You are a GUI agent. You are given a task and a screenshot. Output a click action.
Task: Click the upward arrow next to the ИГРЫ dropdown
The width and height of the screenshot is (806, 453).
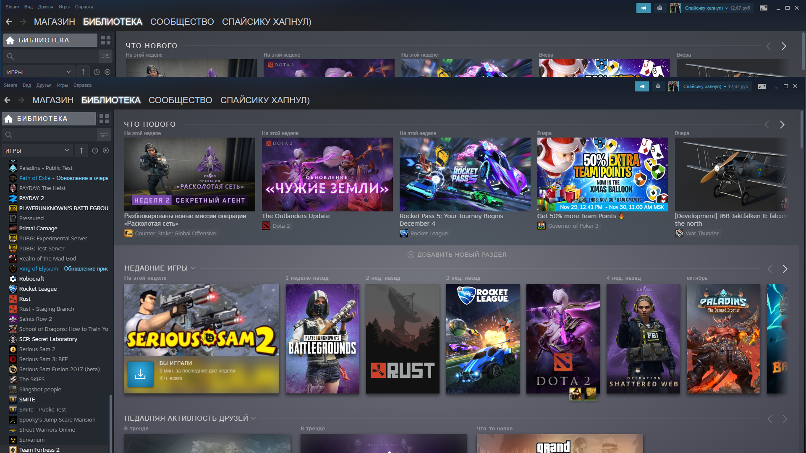[81, 151]
